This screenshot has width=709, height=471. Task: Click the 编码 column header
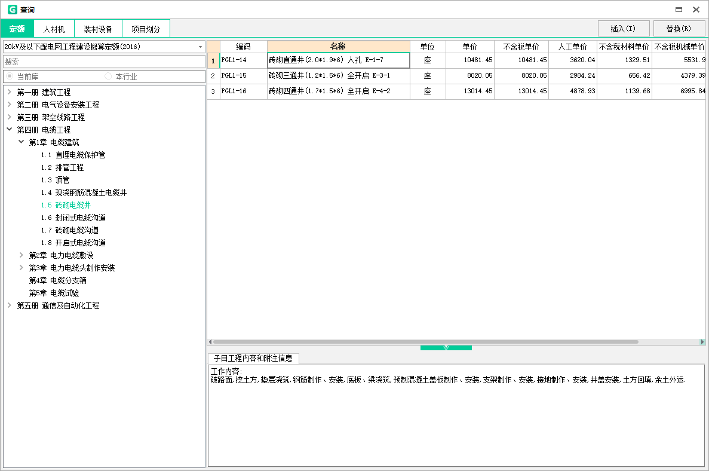pos(243,47)
